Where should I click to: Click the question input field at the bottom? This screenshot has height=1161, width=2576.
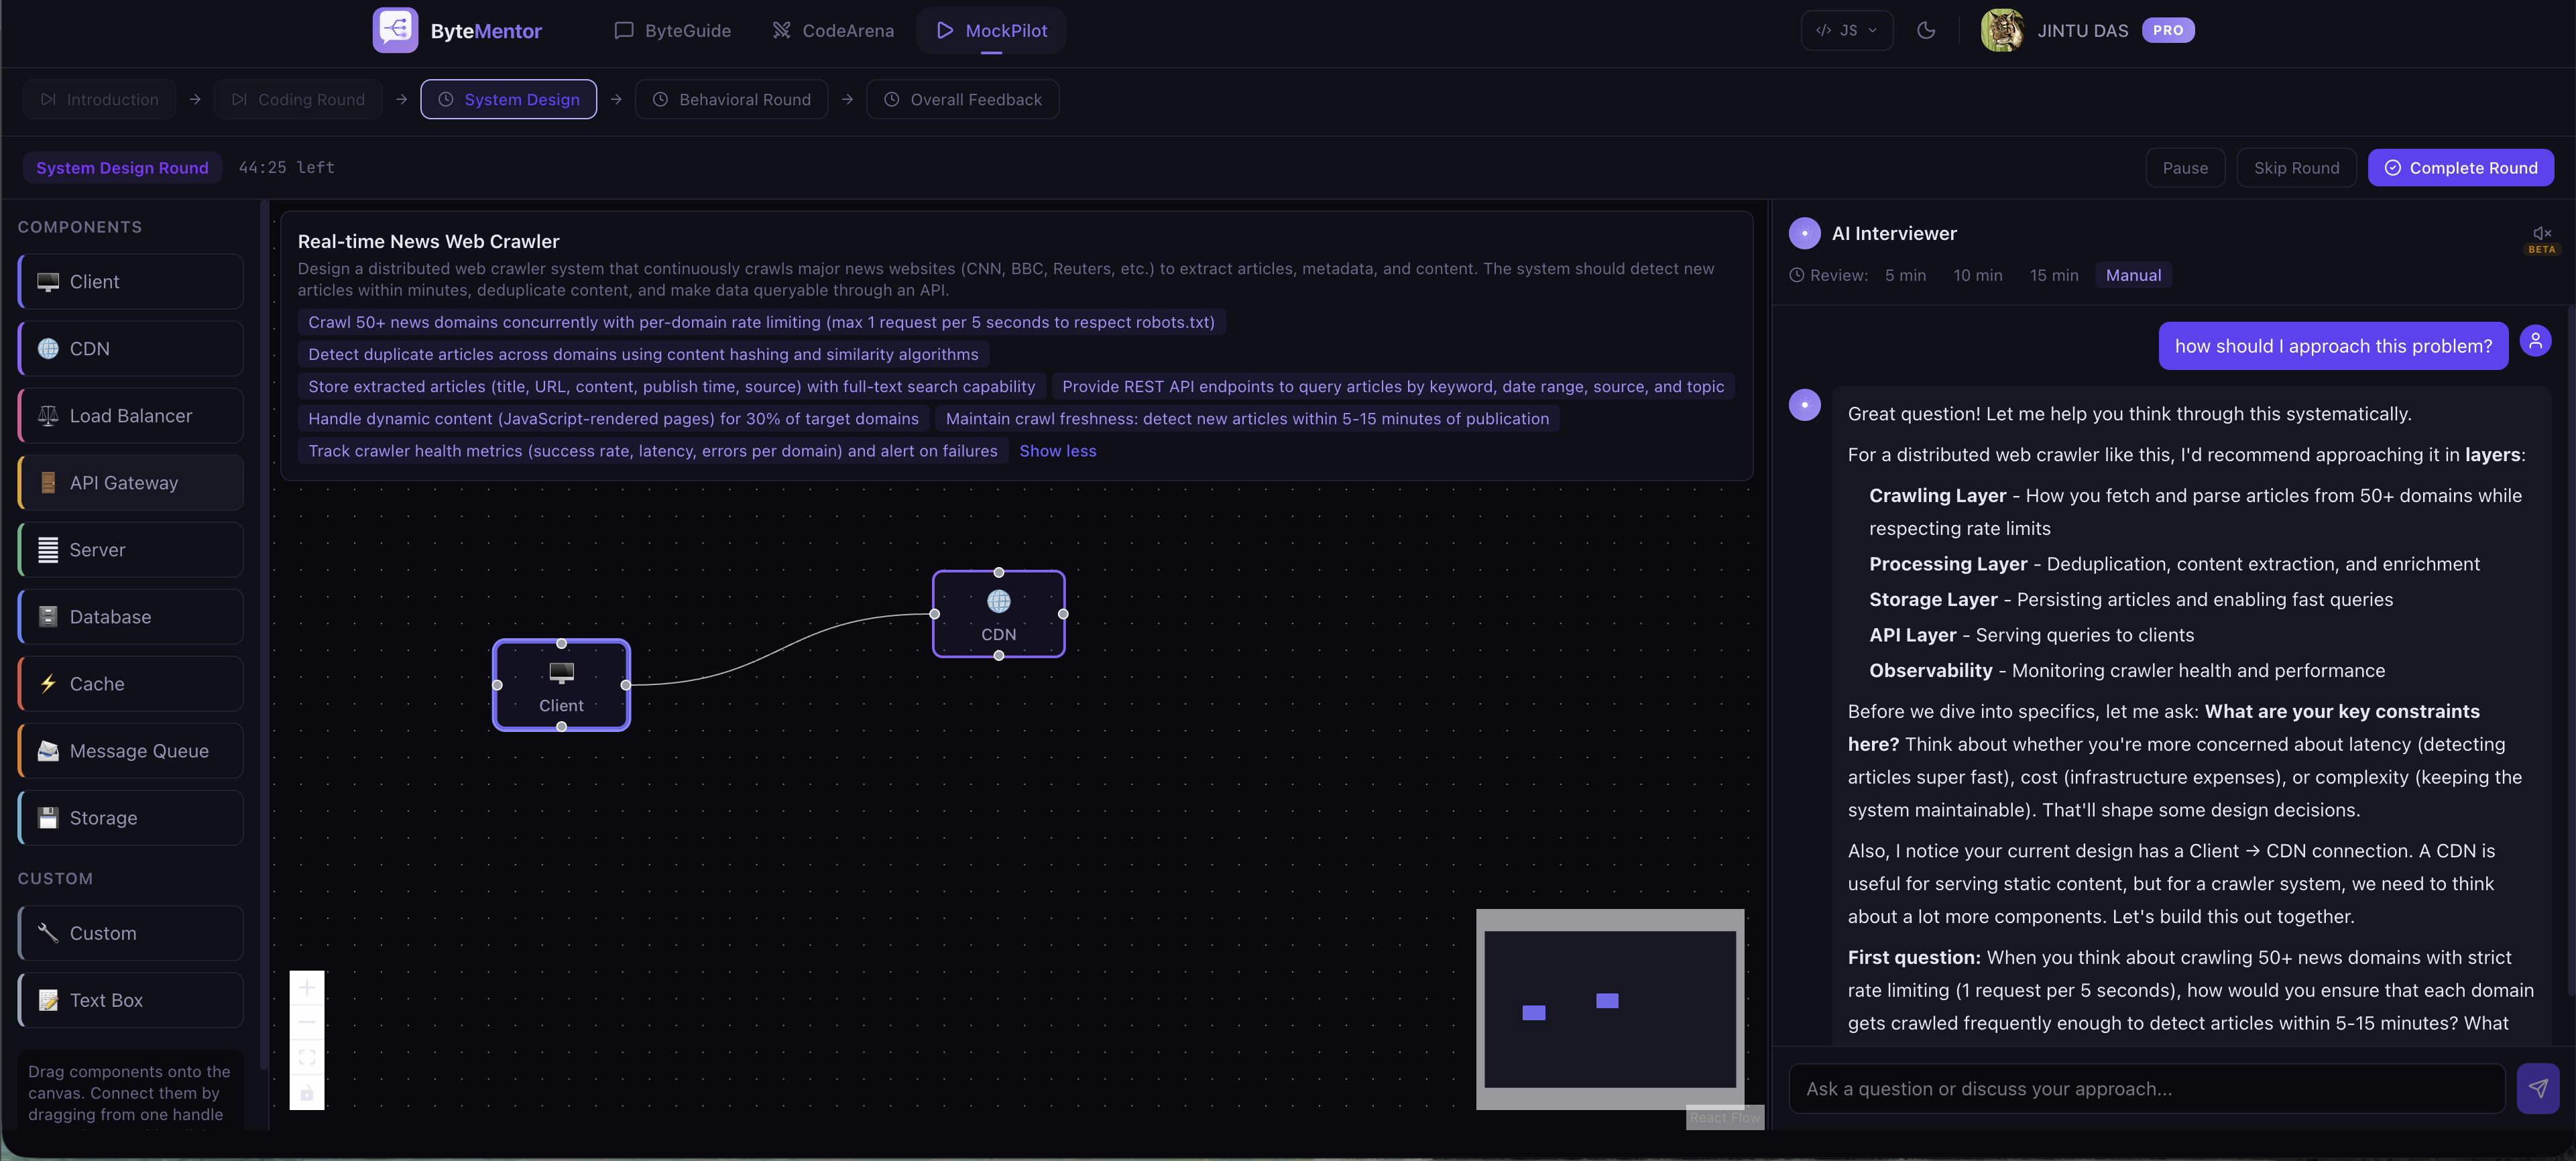tap(2140, 1088)
